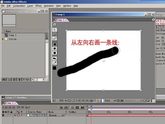Select the Eraser tool
The height and width of the screenshot is (124, 165).
click(54, 39)
